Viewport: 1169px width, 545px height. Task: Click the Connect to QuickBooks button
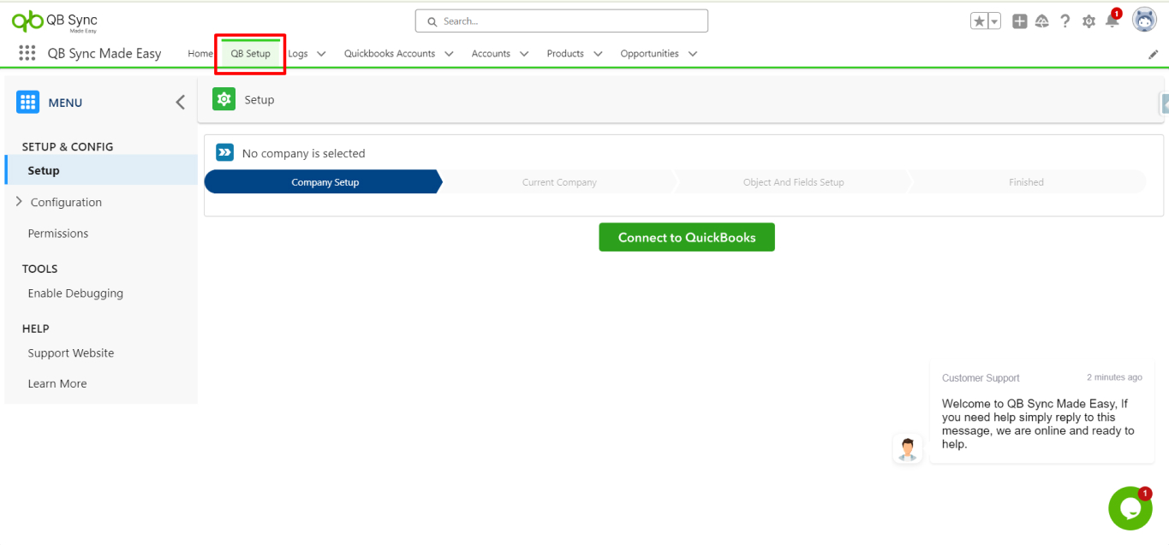[687, 237]
